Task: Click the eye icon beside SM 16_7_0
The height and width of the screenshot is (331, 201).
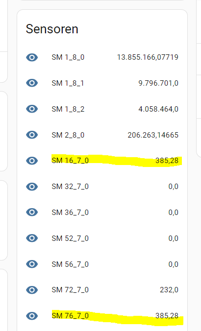Action: point(32,161)
